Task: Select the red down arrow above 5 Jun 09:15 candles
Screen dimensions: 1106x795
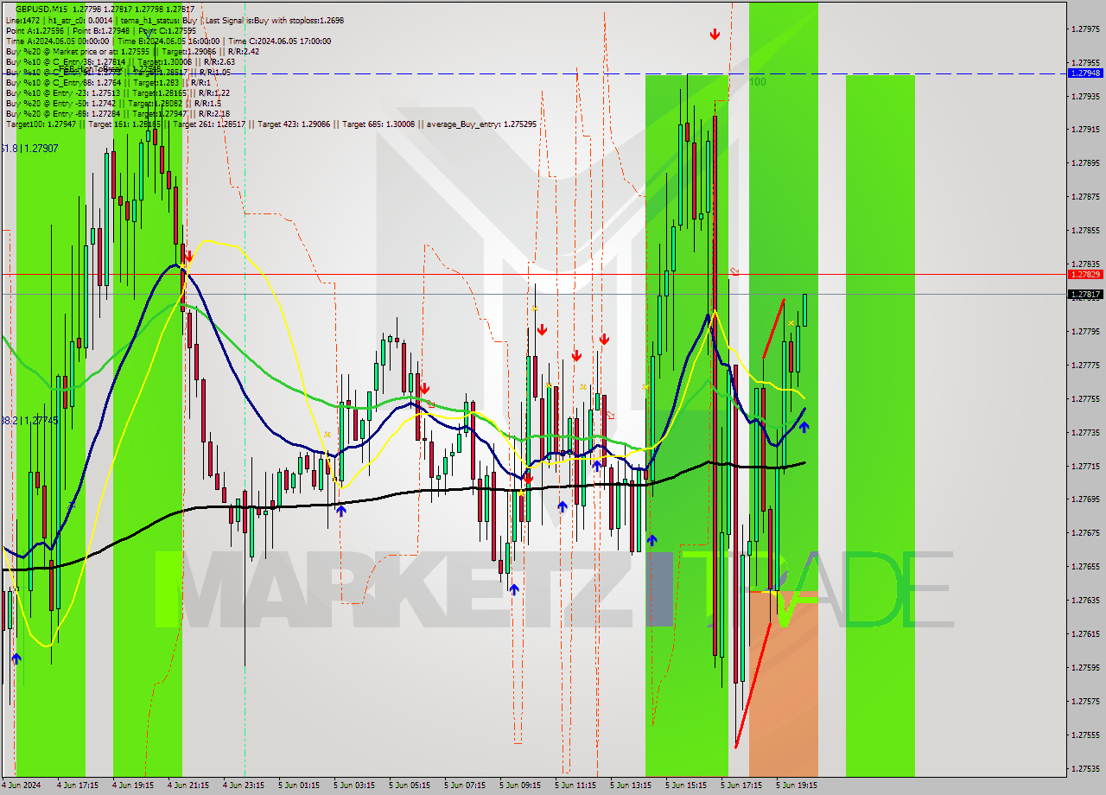Action: 542,330
